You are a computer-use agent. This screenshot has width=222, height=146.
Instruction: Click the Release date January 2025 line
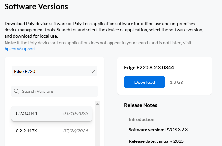pos(157,141)
